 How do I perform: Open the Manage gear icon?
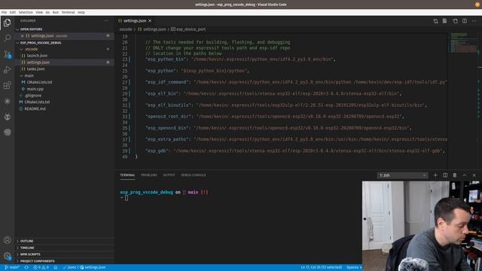pyautogui.click(x=7, y=256)
